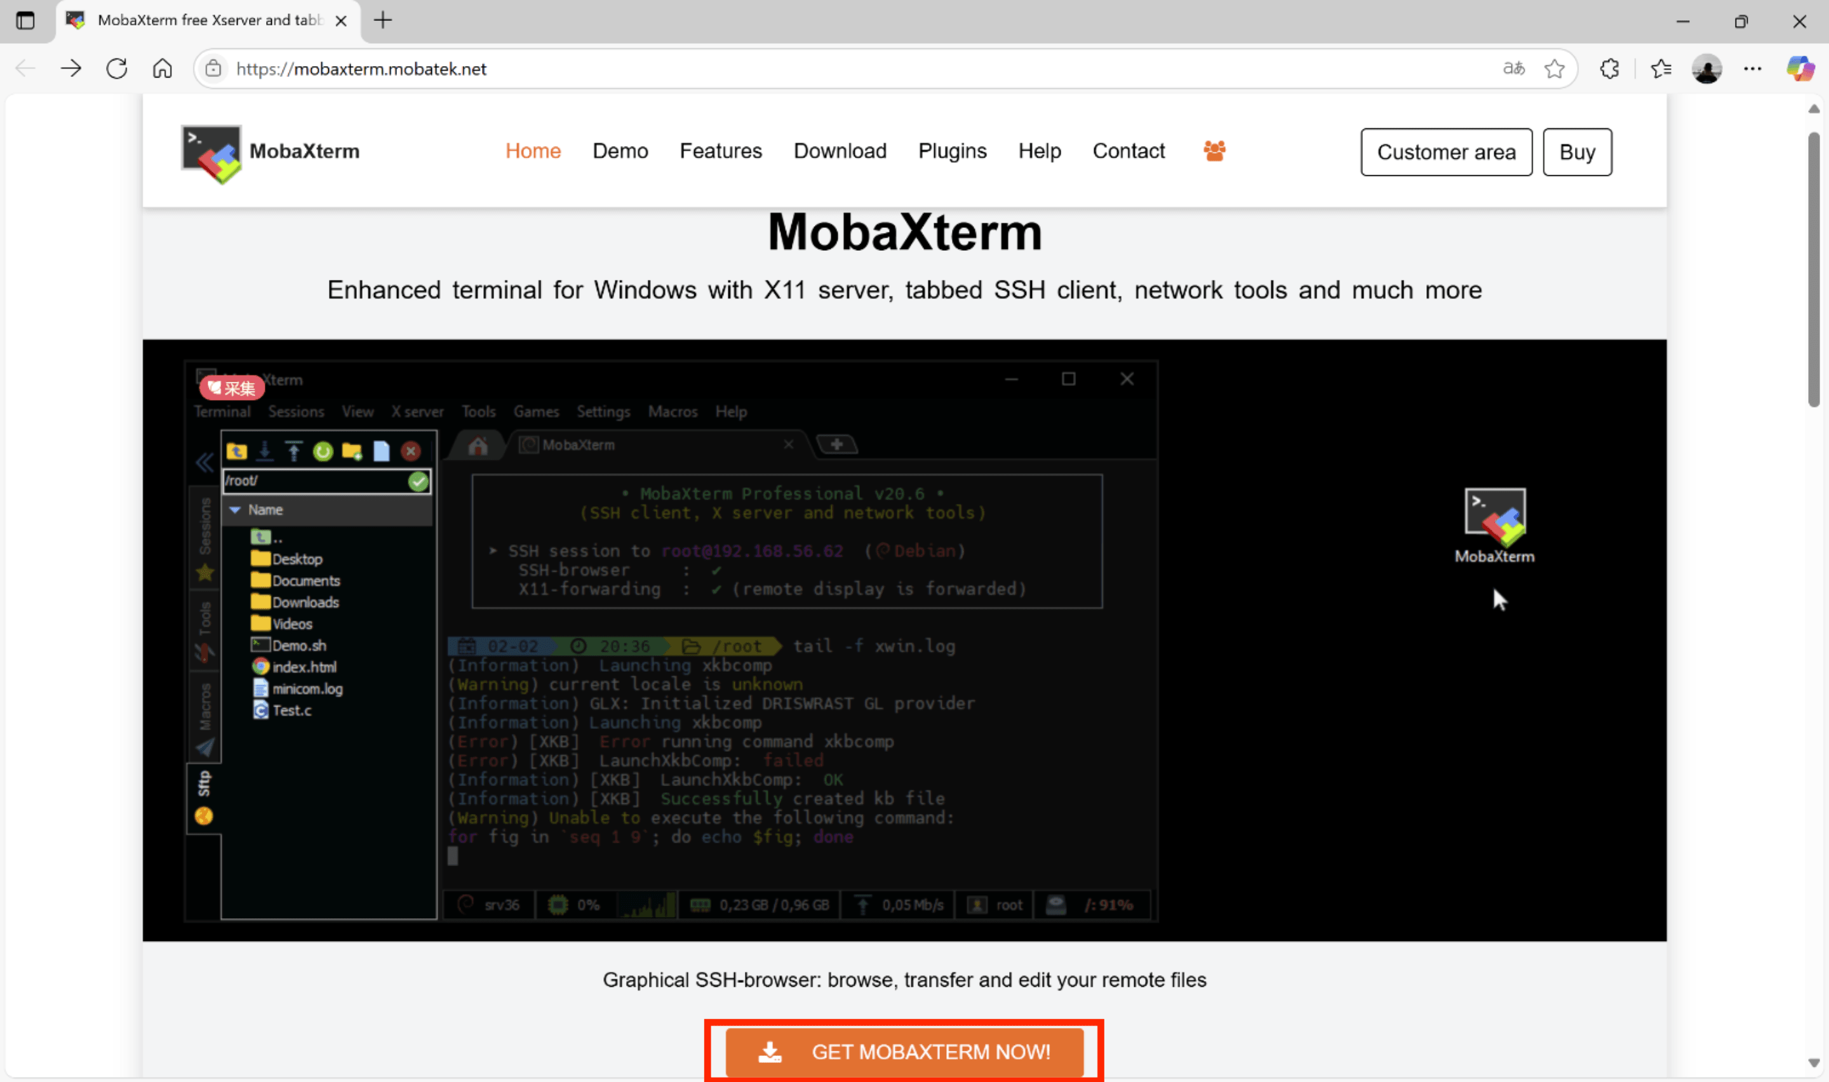Toggle the browser favorites star

point(1555,68)
